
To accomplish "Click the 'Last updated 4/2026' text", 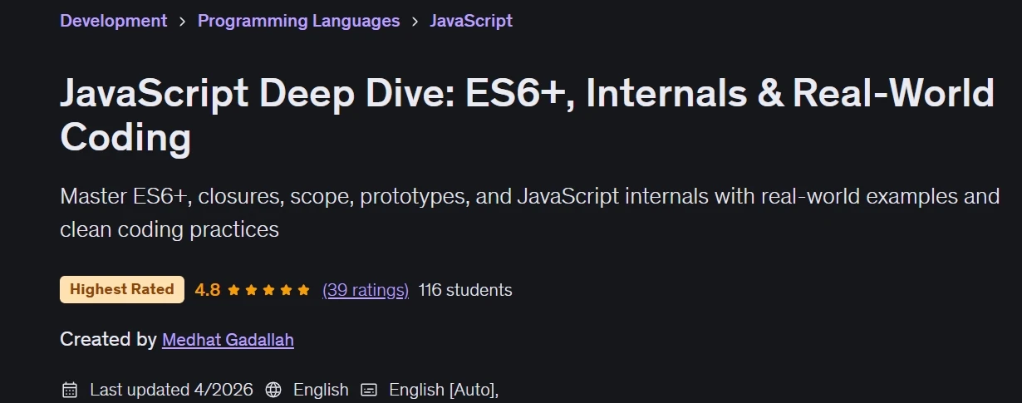I will pos(173,390).
